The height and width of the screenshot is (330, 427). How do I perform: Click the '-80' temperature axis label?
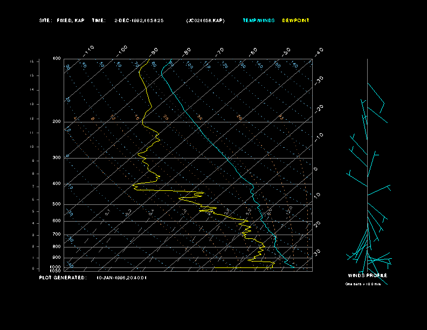coord(187,52)
